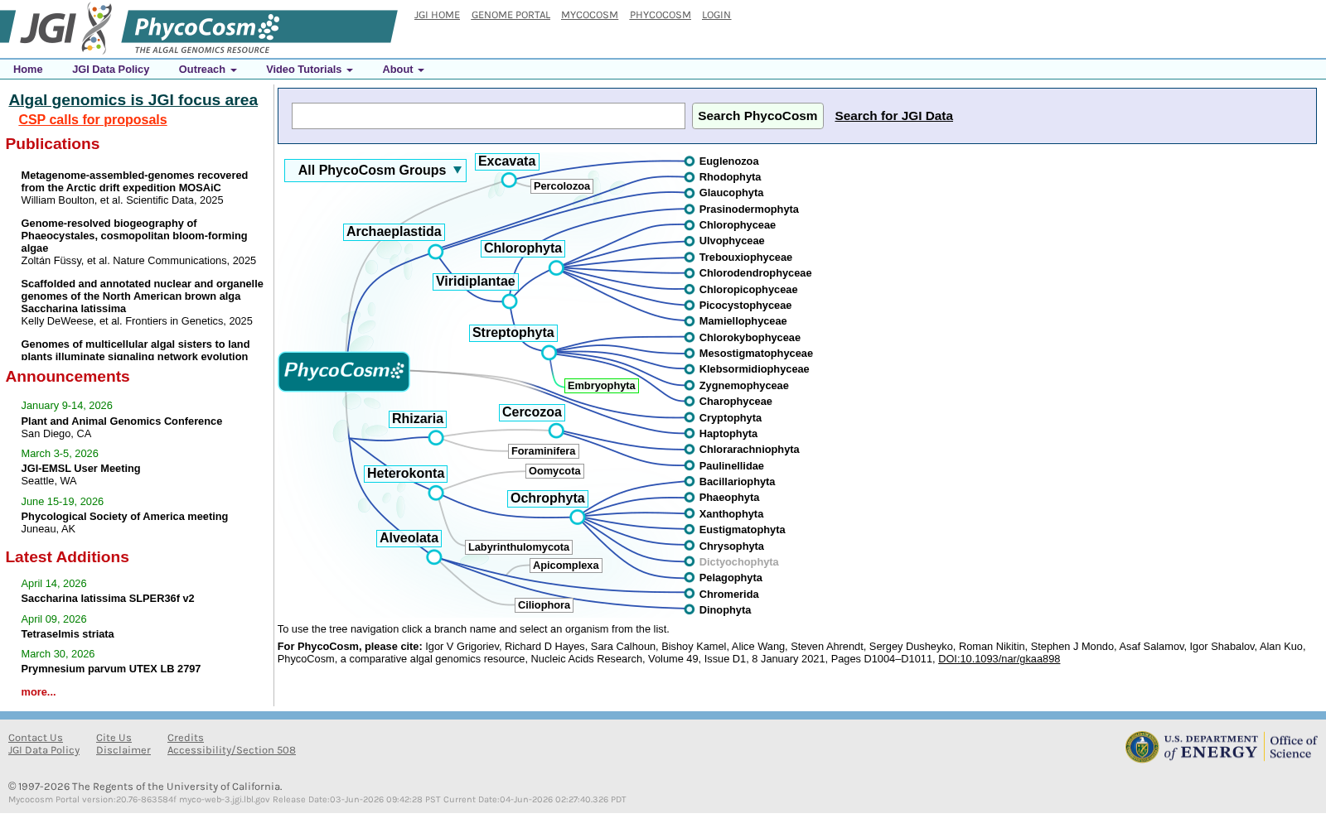Image resolution: width=1326 pixels, height=828 pixels.
Task: Click the Ochrophyta branch node circle
Action: [578, 517]
